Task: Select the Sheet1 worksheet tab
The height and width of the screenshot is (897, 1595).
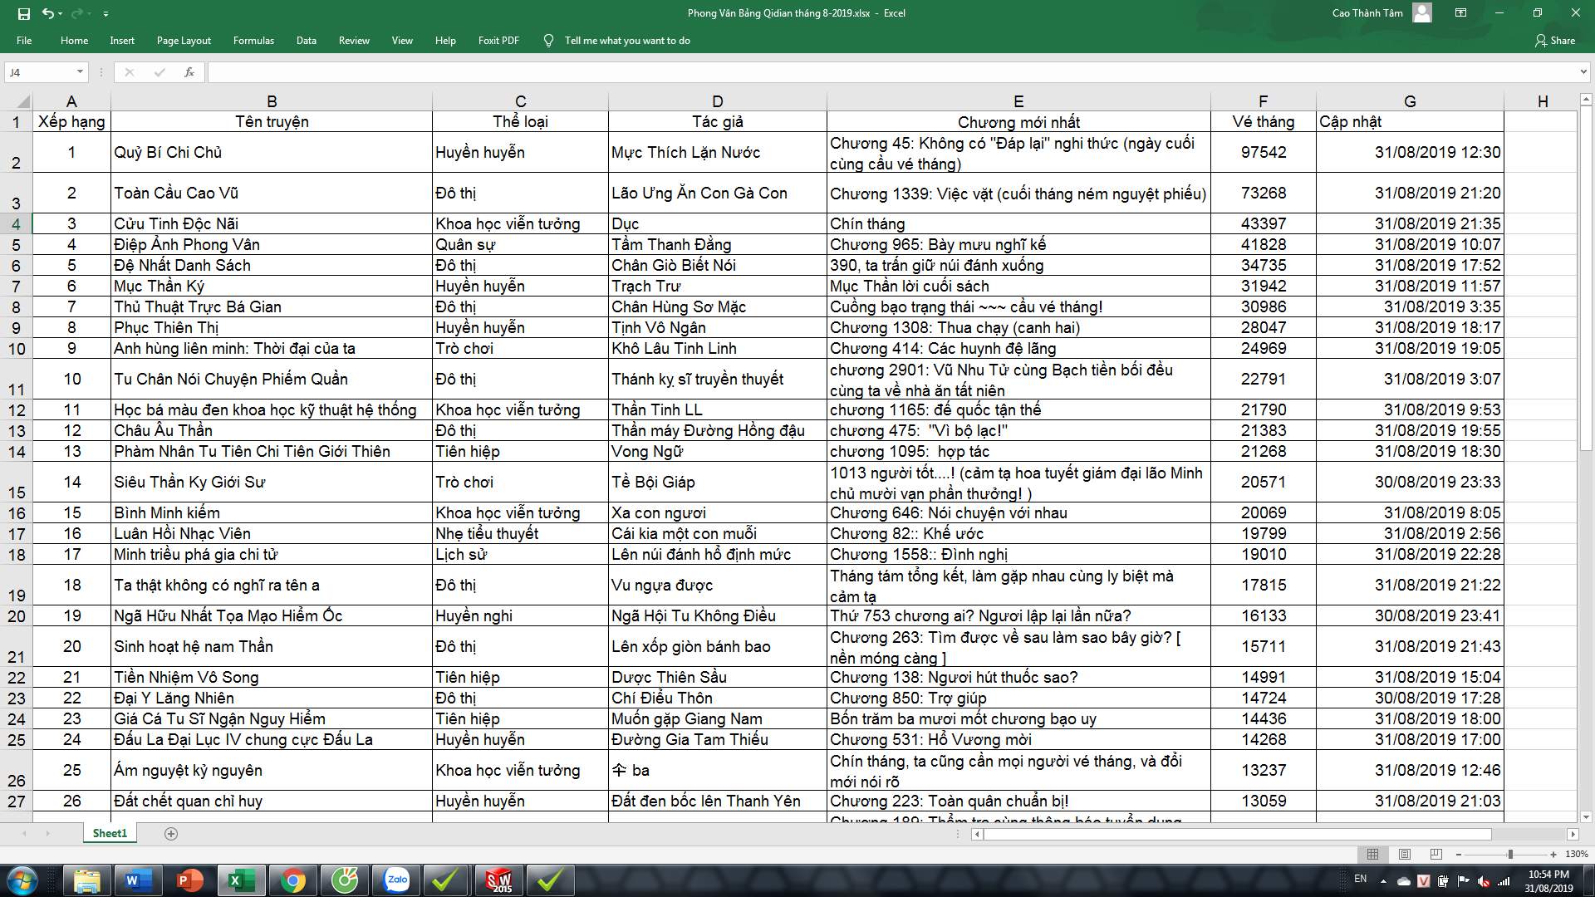Action: pyautogui.click(x=110, y=833)
